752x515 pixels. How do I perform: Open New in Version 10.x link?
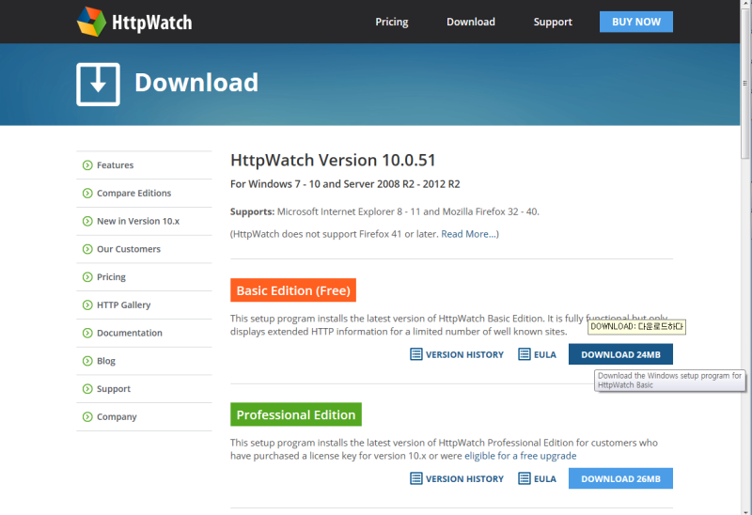(138, 221)
